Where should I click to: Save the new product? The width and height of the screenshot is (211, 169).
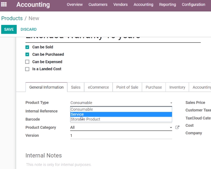click(9, 29)
